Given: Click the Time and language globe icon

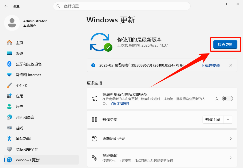Looking at the screenshot, I should point(9,117).
